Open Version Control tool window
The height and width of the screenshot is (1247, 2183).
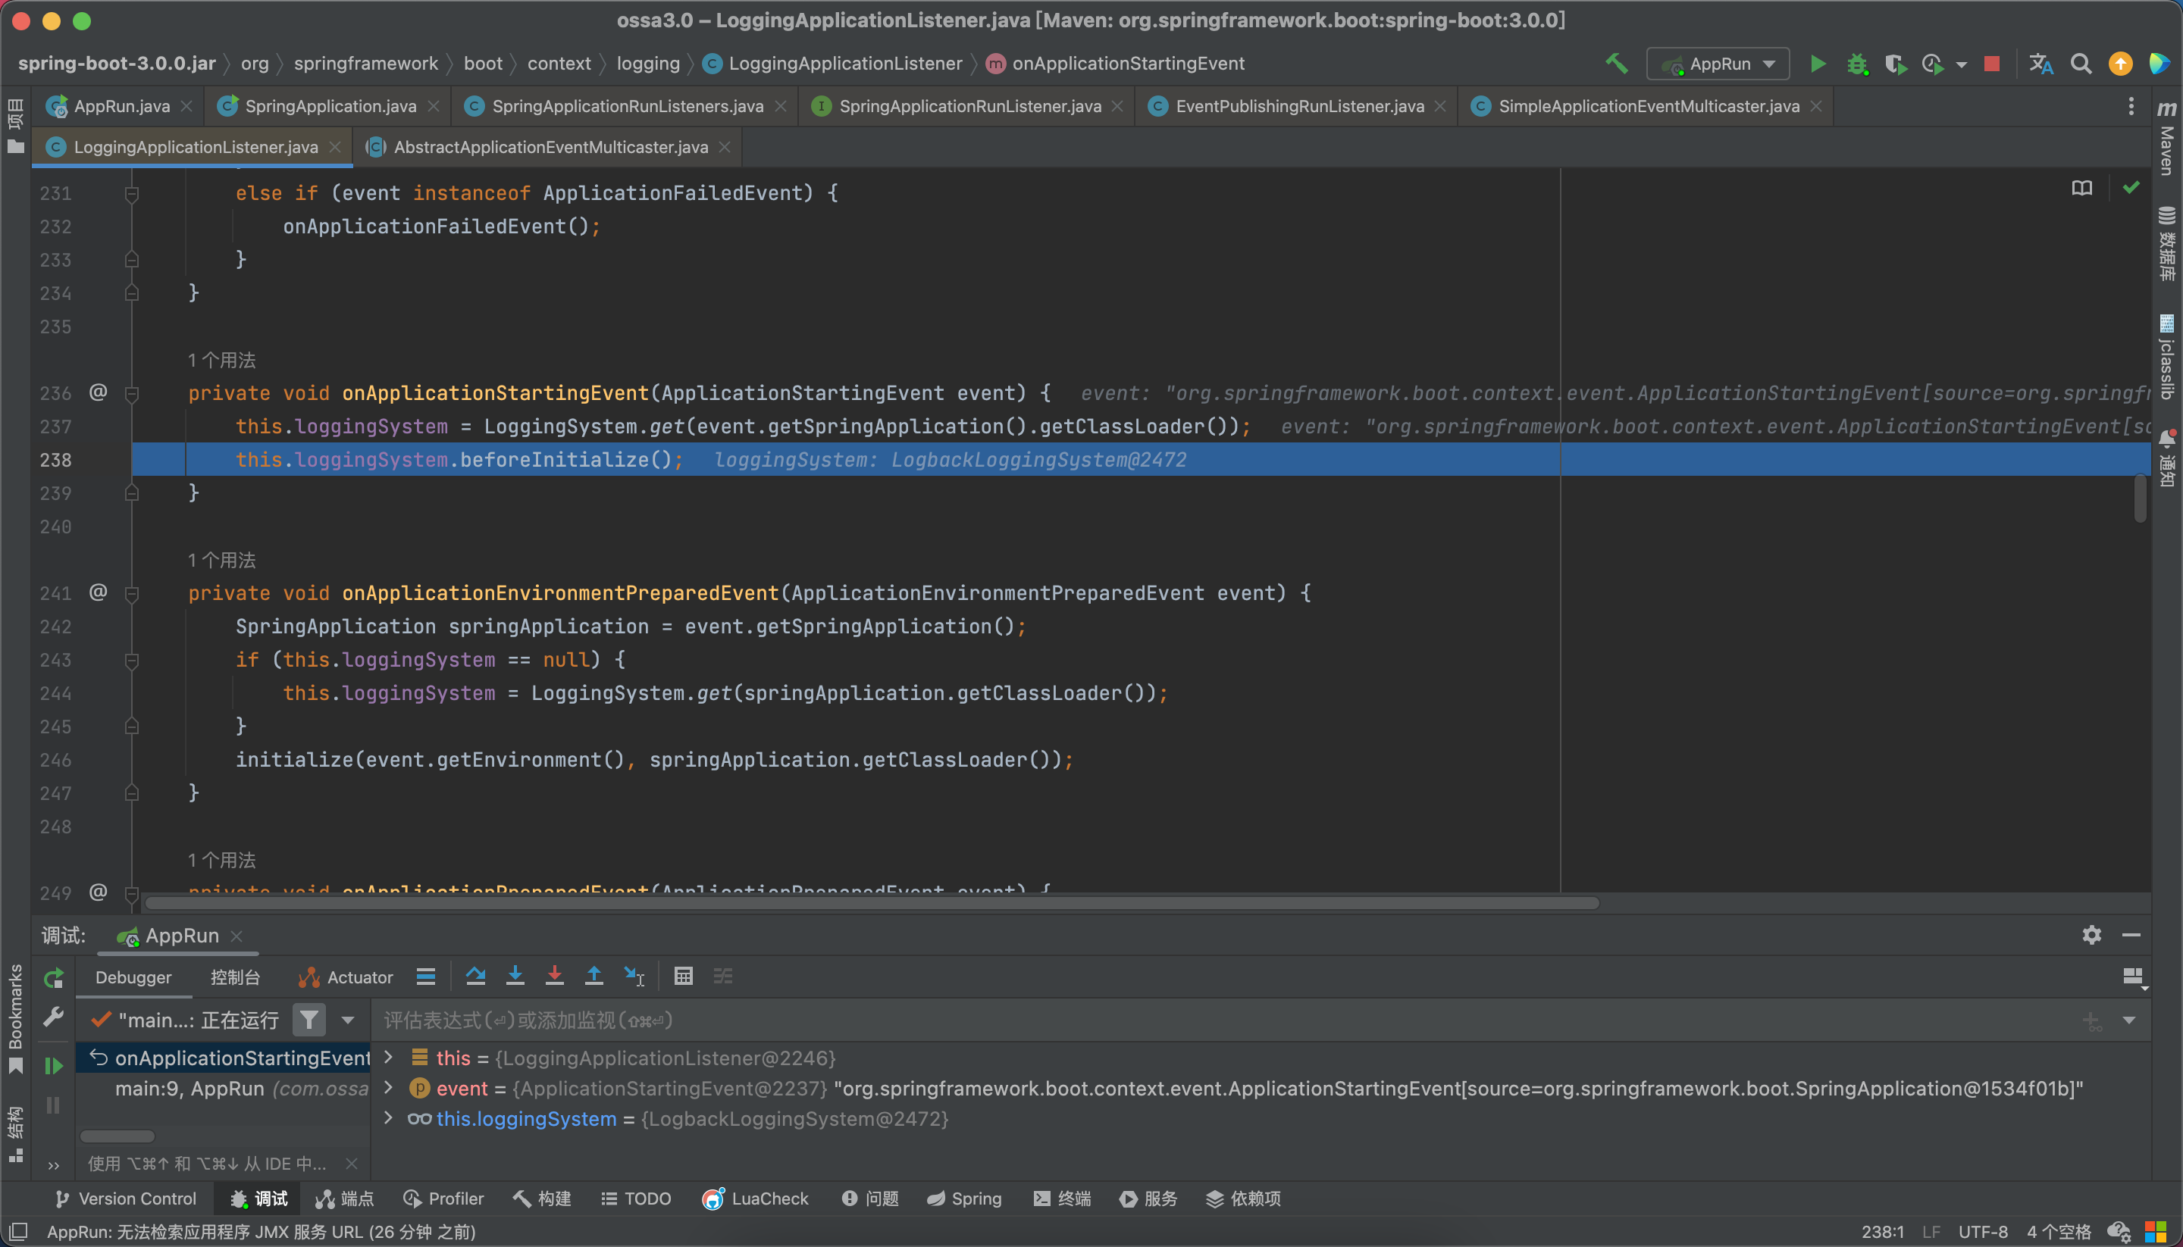[x=126, y=1199]
